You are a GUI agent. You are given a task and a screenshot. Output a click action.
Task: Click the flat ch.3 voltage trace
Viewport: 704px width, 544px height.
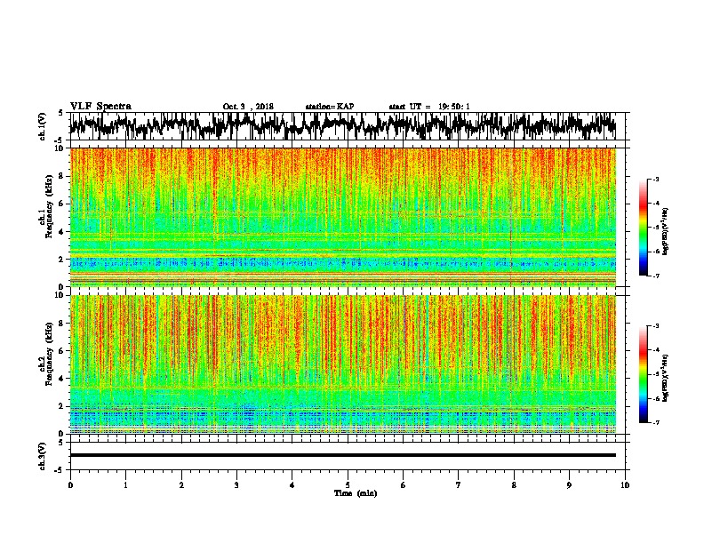(343, 455)
